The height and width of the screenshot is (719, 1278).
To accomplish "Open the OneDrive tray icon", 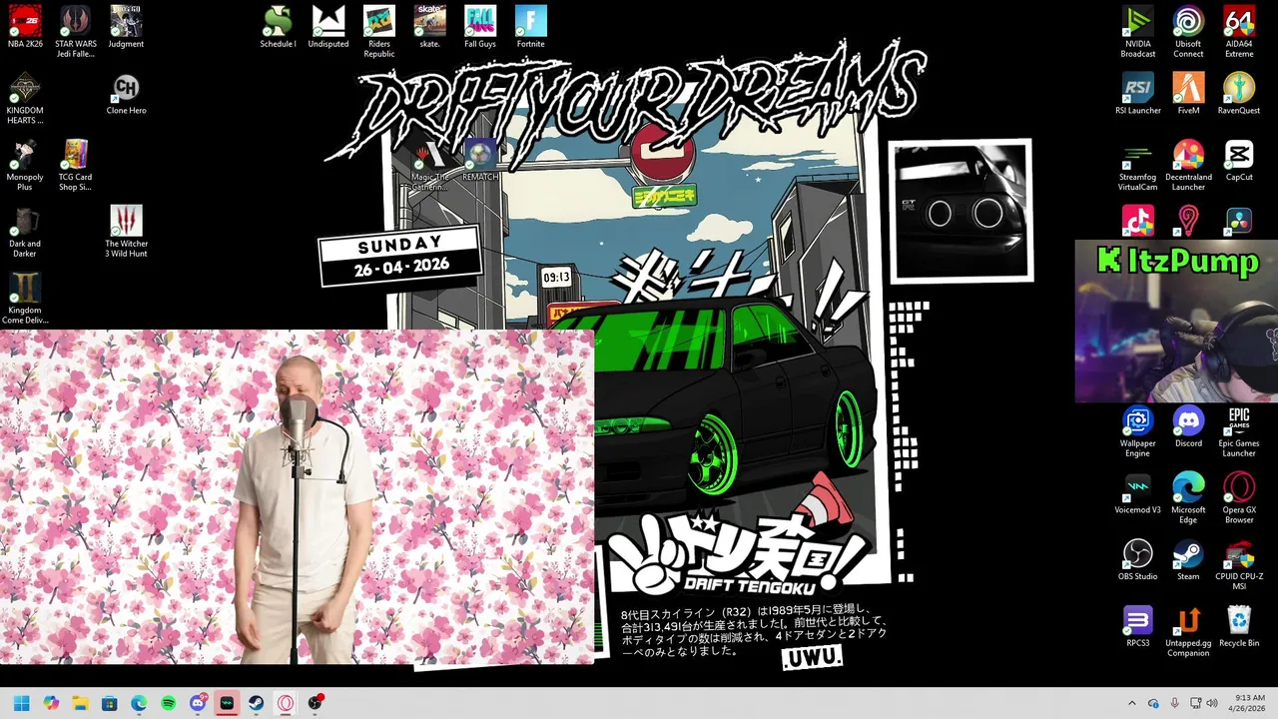I will (x=1153, y=703).
